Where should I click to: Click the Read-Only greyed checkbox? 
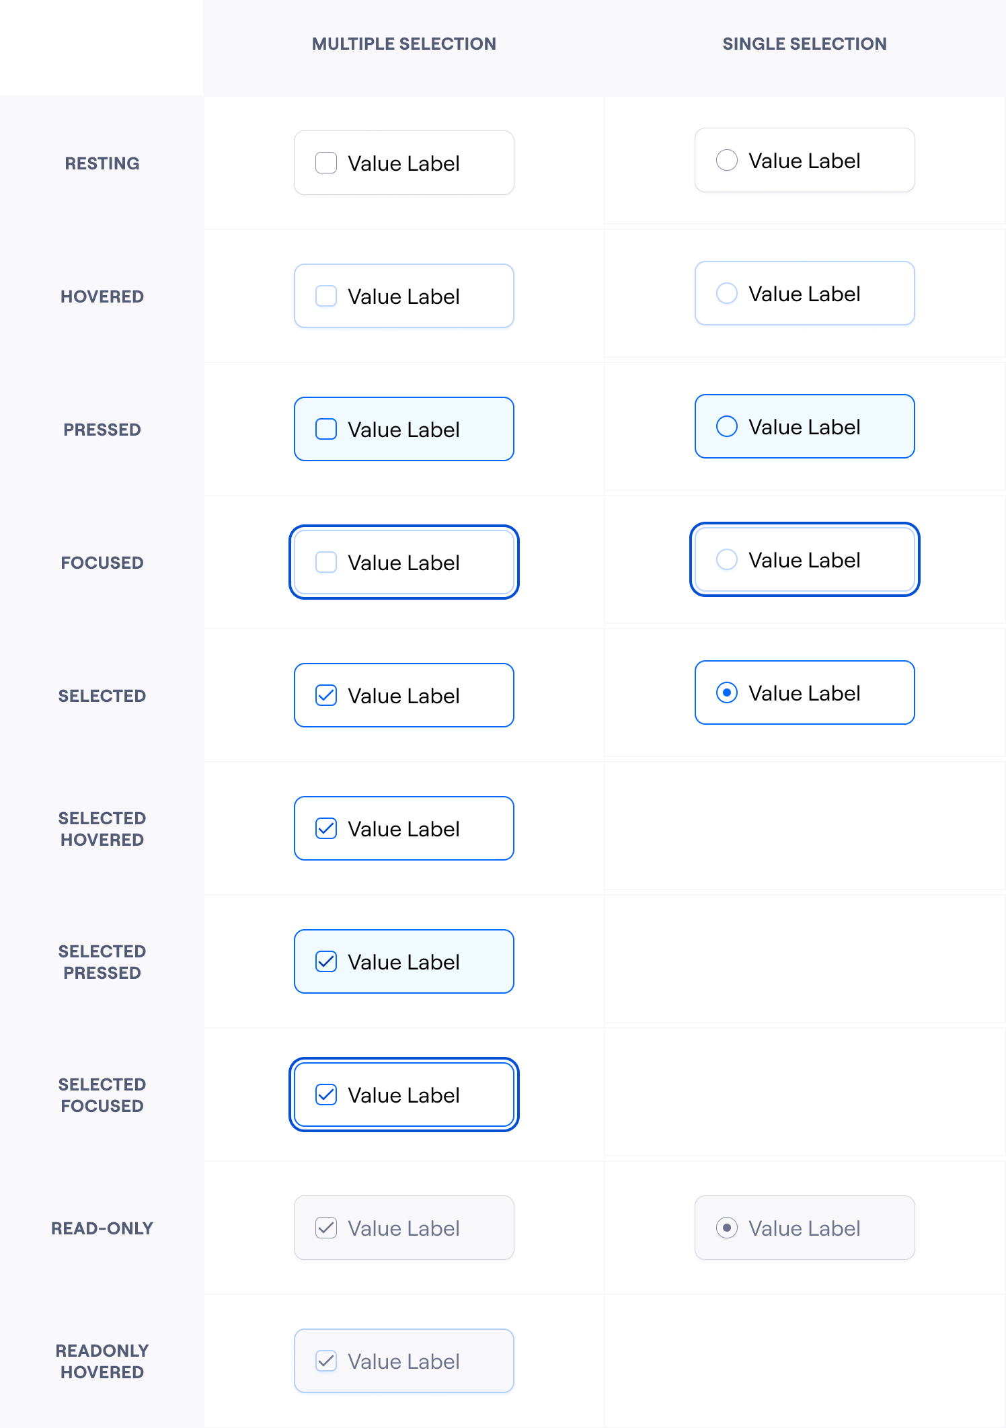(326, 1228)
